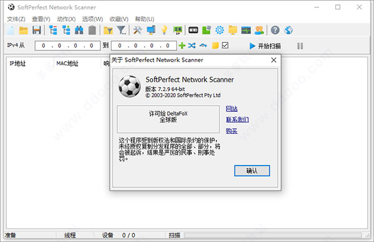Toggle the checkbox next to yellow note
This screenshot has height=242, width=374.
[x=225, y=45]
